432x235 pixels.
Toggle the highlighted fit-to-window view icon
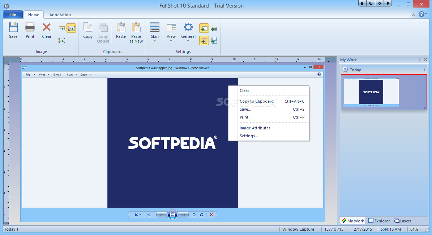tap(71, 28)
